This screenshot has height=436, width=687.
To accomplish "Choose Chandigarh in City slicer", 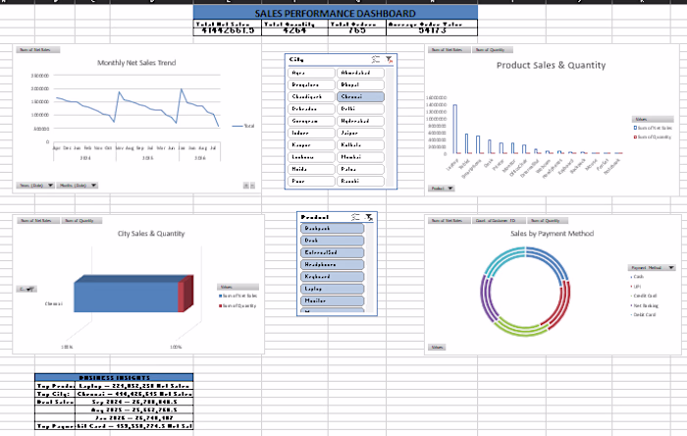I will [x=311, y=97].
